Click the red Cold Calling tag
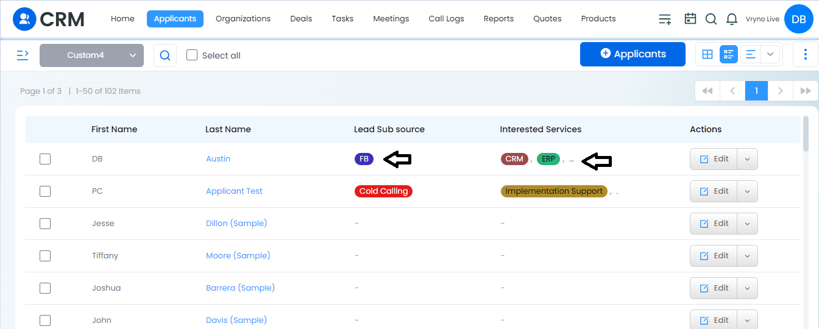Image resolution: width=819 pixels, height=329 pixels. pyautogui.click(x=383, y=191)
